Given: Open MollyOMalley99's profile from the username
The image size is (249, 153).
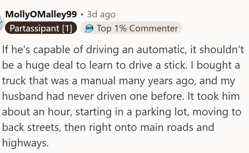Looking at the screenshot, I should click(41, 15).
